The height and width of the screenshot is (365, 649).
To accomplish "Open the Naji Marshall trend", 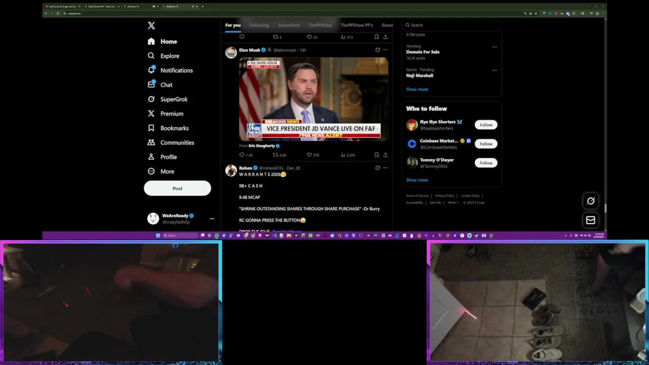I will (419, 76).
